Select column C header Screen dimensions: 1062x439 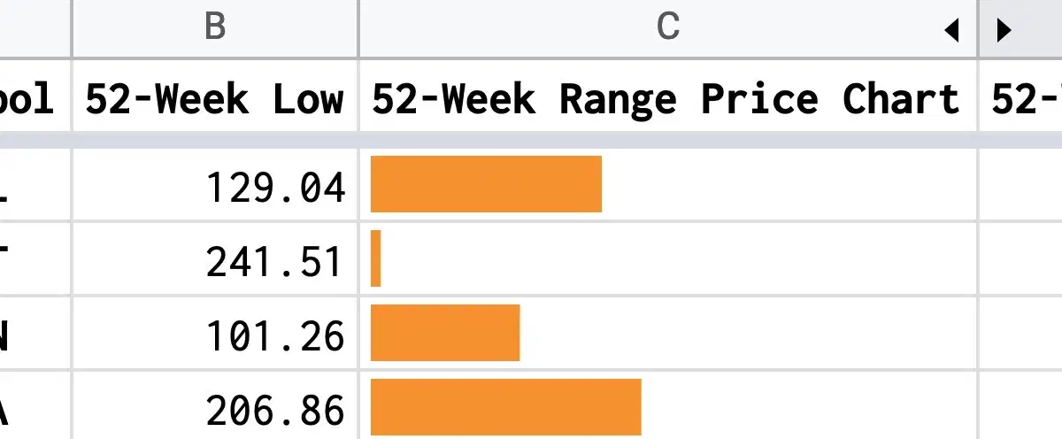tap(668, 28)
